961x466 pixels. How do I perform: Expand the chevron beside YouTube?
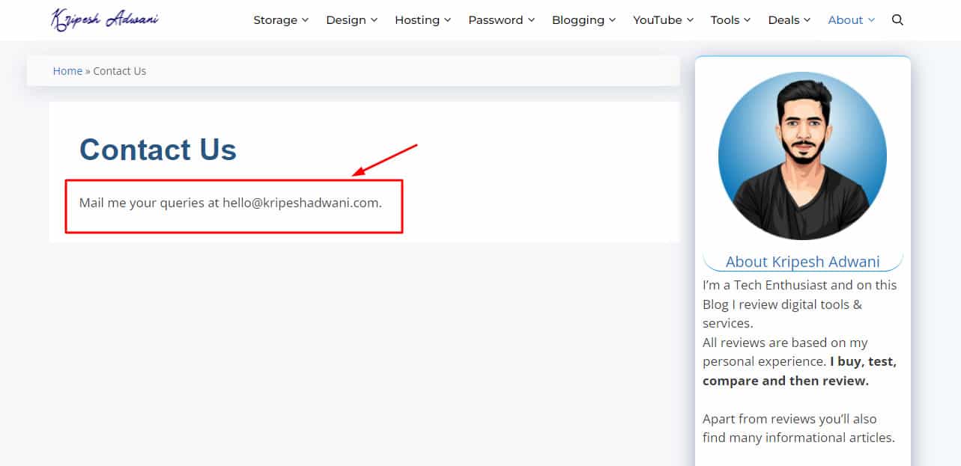pyautogui.click(x=690, y=20)
